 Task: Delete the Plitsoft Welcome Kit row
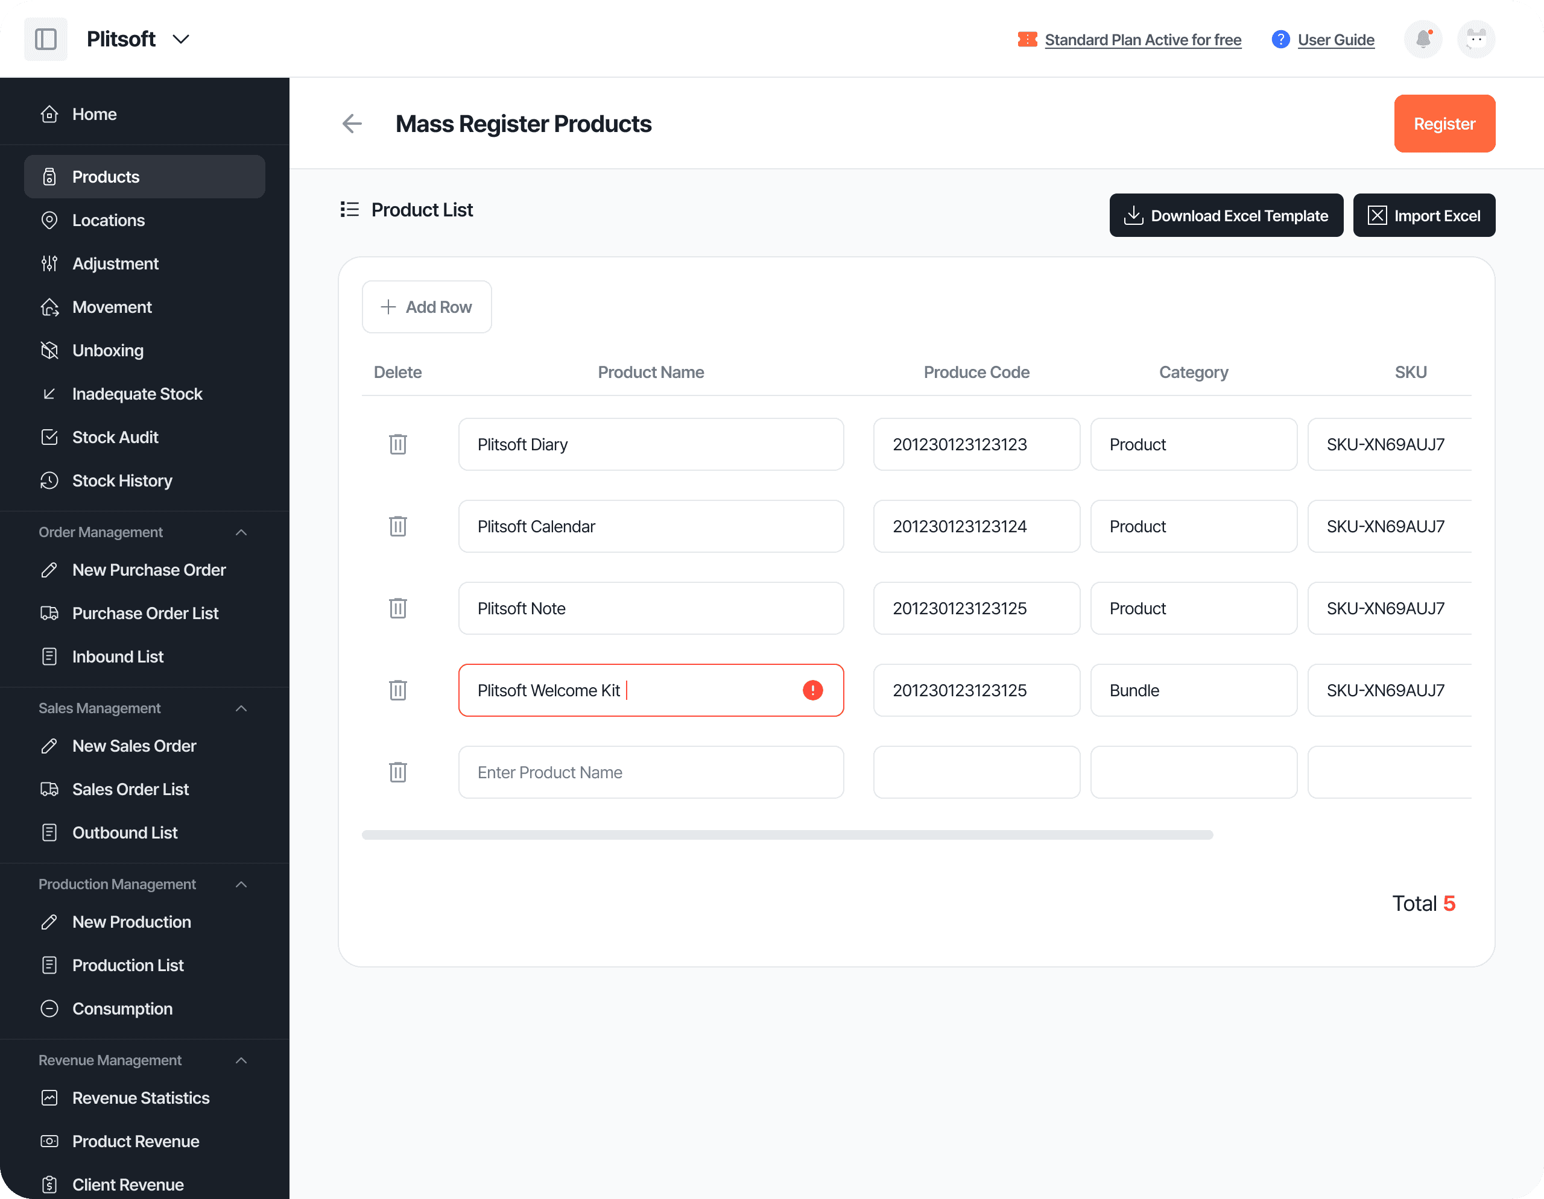[398, 690]
